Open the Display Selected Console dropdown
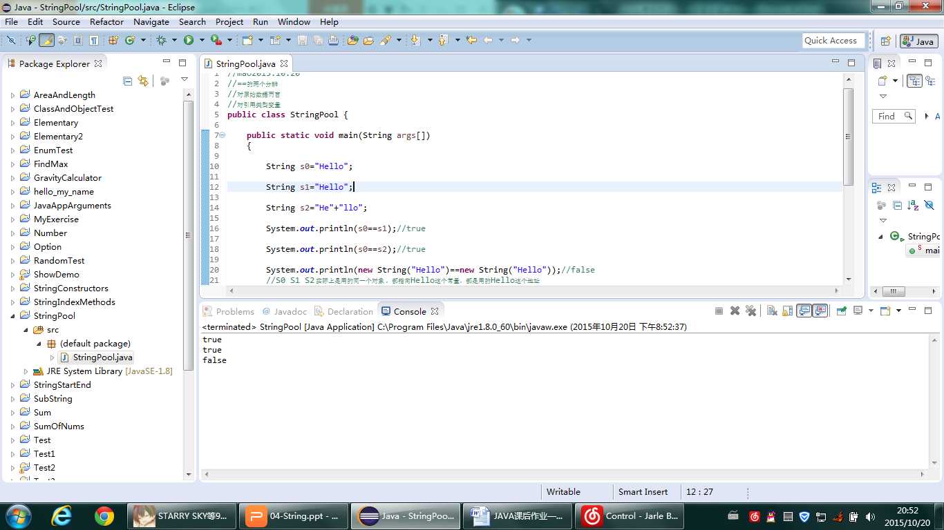This screenshot has width=944, height=530. 871,311
